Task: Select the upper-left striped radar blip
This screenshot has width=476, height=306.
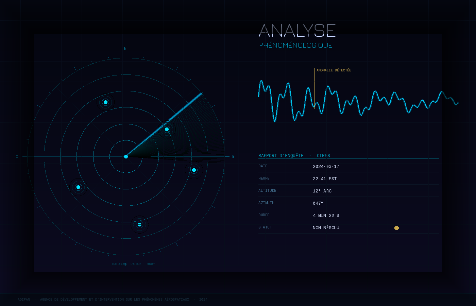Action: [x=105, y=102]
